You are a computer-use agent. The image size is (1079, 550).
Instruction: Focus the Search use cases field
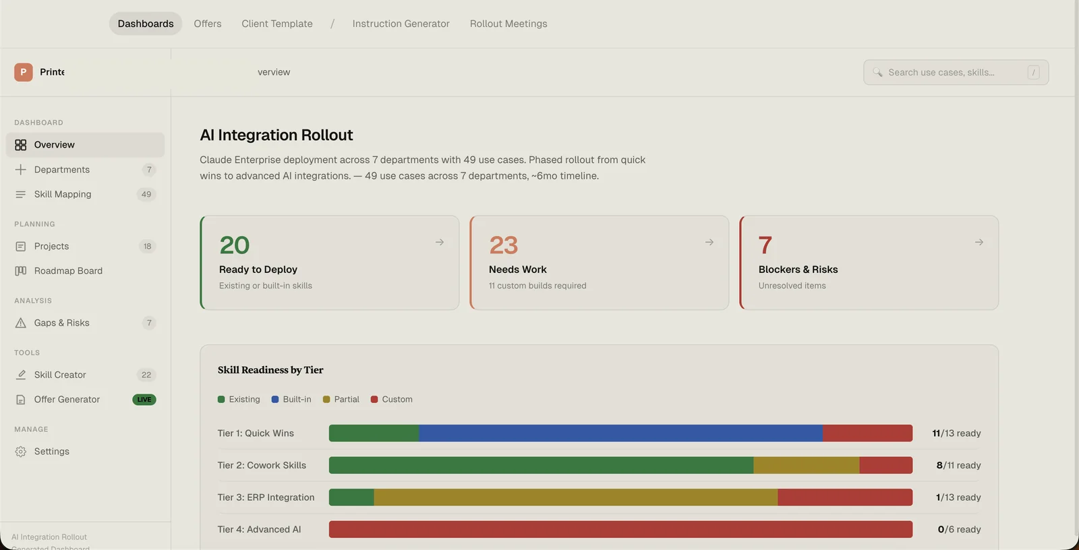click(956, 72)
